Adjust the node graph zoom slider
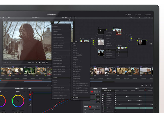The width and height of the screenshot is (164, 113). (140, 18)
